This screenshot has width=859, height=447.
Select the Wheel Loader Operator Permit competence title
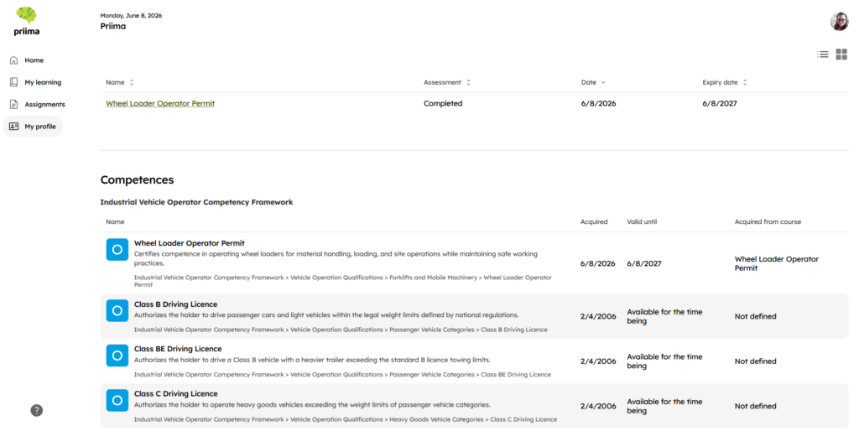point(190,243)
